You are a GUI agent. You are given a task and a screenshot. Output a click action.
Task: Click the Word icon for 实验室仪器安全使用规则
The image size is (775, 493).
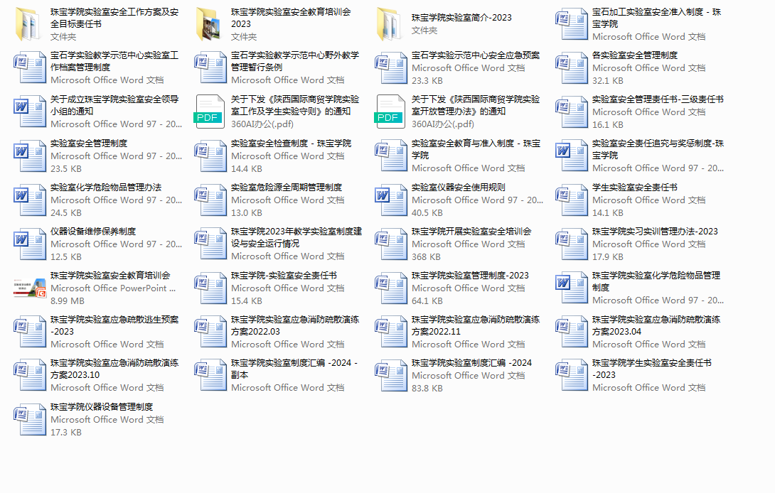(391, 200)
